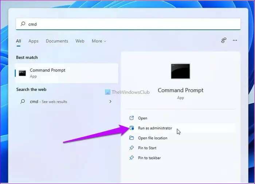The width and height of the screenshot is (255, 184).
Task: Click the Open icon with arrow
Action: click(x=132, y=118)
